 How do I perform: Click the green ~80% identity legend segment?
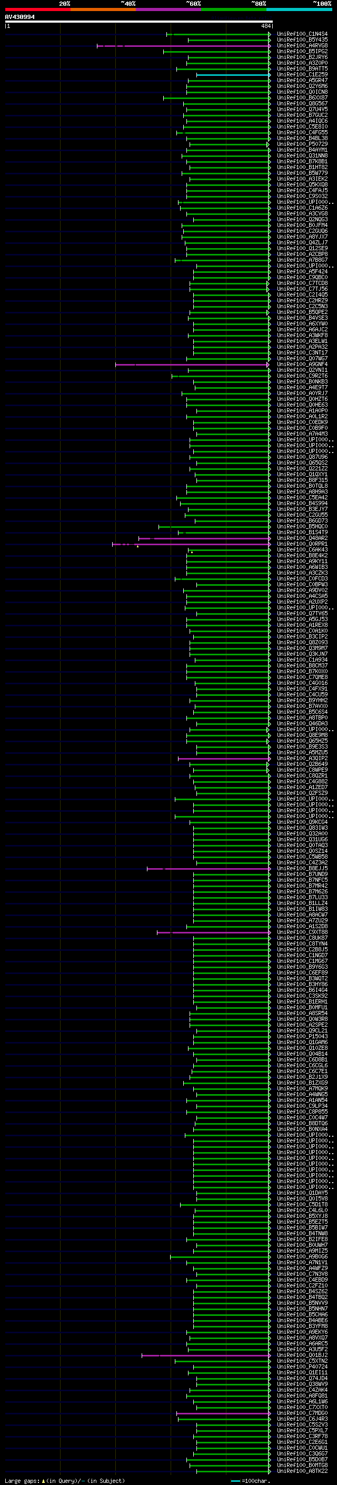234,10
